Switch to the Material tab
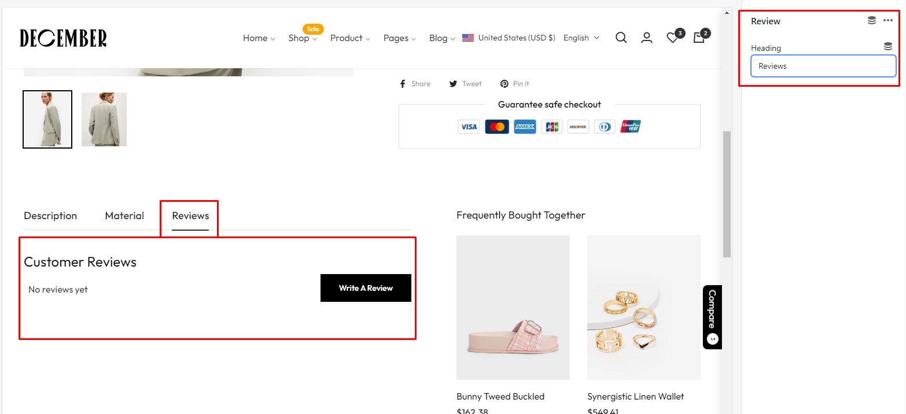The image size is (906, 414). 124,216
